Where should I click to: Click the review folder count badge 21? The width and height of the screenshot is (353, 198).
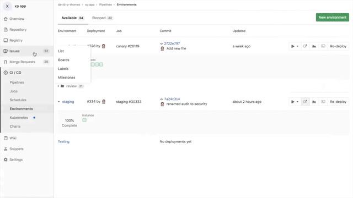(x=81, y=86)
